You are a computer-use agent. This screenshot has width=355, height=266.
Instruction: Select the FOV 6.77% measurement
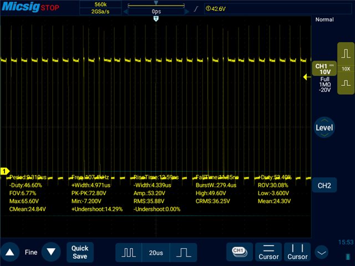(x=23, y=193)
